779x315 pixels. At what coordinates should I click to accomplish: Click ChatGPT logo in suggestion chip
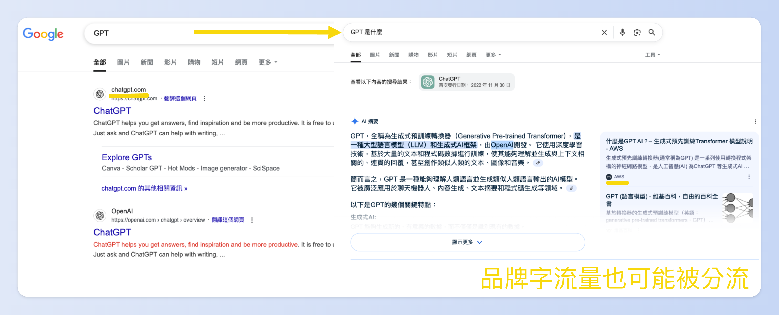[428, 82]
